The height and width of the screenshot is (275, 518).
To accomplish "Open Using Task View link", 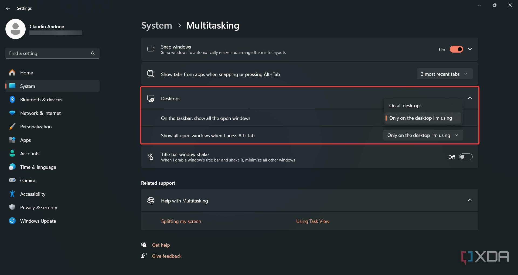I will pyautogui.click(x=313, y=221).
